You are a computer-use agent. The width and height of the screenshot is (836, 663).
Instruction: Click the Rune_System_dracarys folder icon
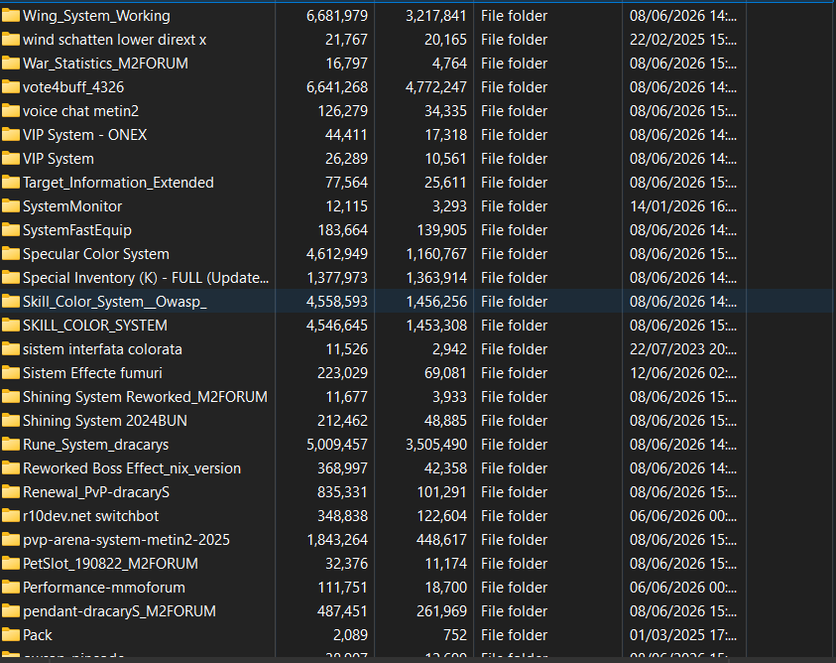click(11, 444)
